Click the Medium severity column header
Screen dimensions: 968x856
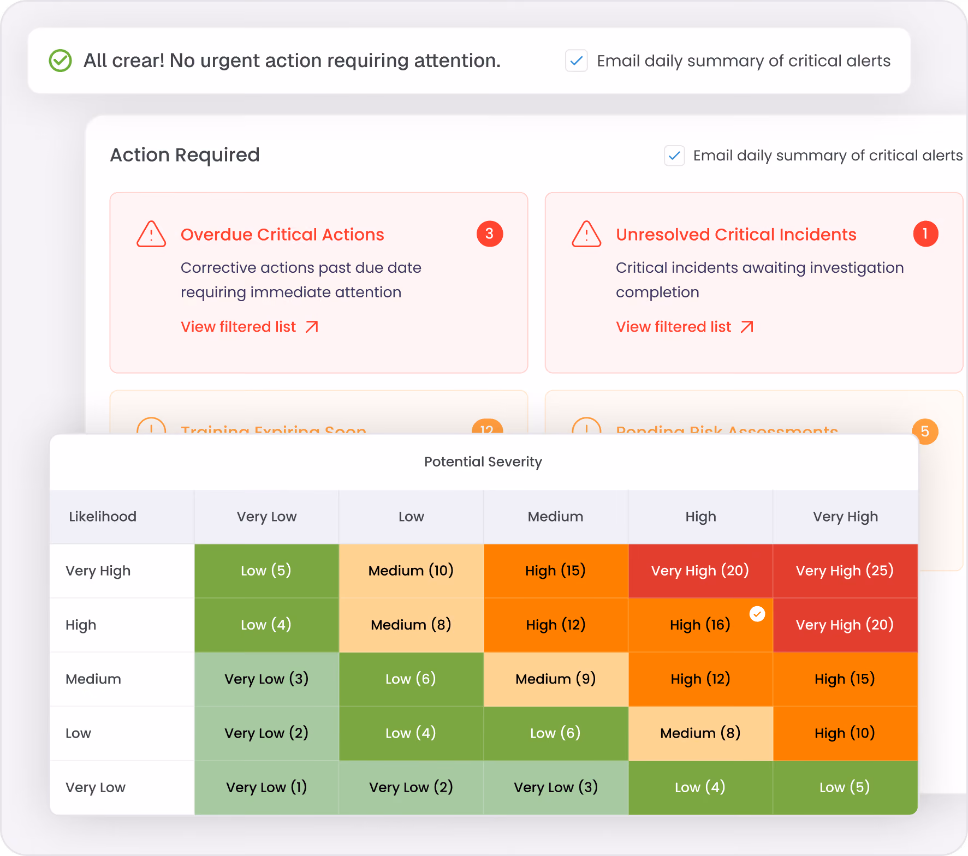pos(555,517)
